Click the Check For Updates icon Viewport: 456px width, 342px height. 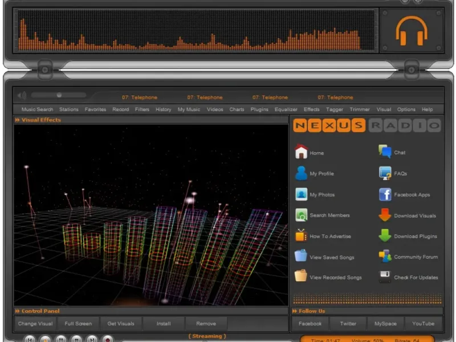point(385,278)
